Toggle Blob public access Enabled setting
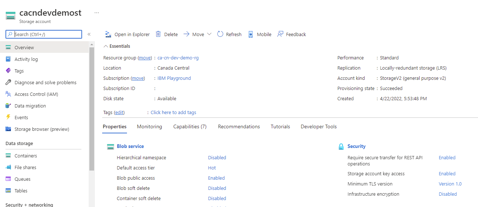Viewport: 478px width, 207px height. click(216, 178)
